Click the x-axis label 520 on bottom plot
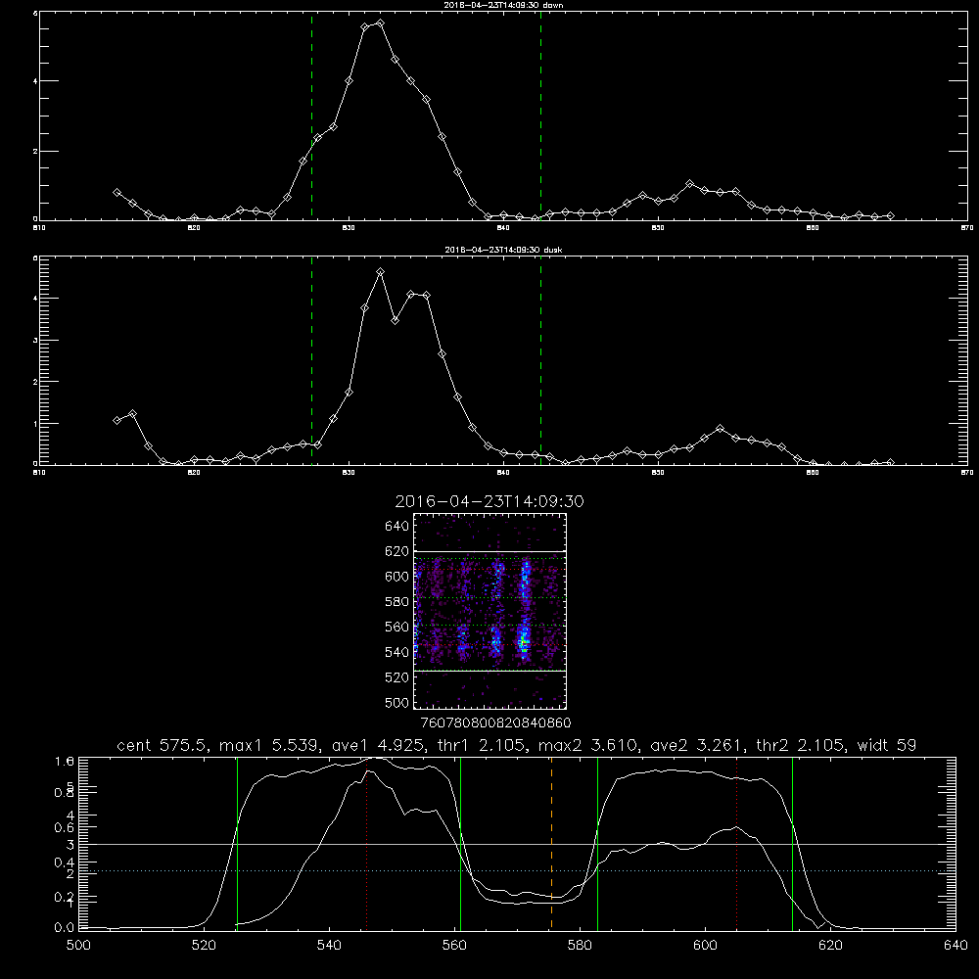 click(x=204, y=946)
